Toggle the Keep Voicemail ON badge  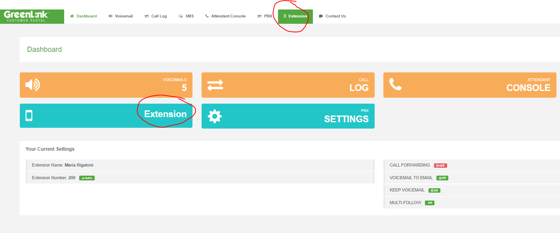point(434,190)
